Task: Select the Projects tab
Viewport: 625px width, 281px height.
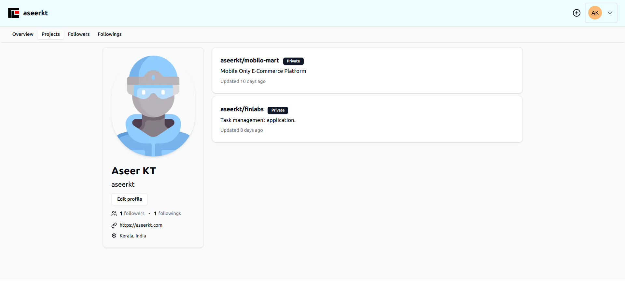Action: pos(50,34)
